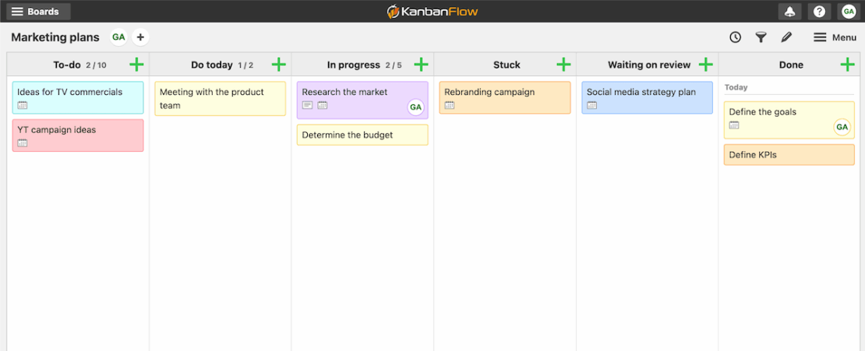Open YT campaign ideas card
The width and height of the screenshot is (865, 351).
[78, 135]
